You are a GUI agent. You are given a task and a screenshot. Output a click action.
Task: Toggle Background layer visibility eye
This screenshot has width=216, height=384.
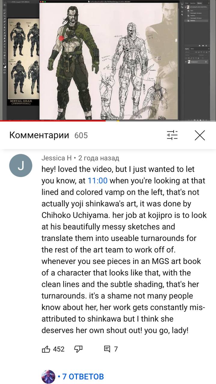186,62
